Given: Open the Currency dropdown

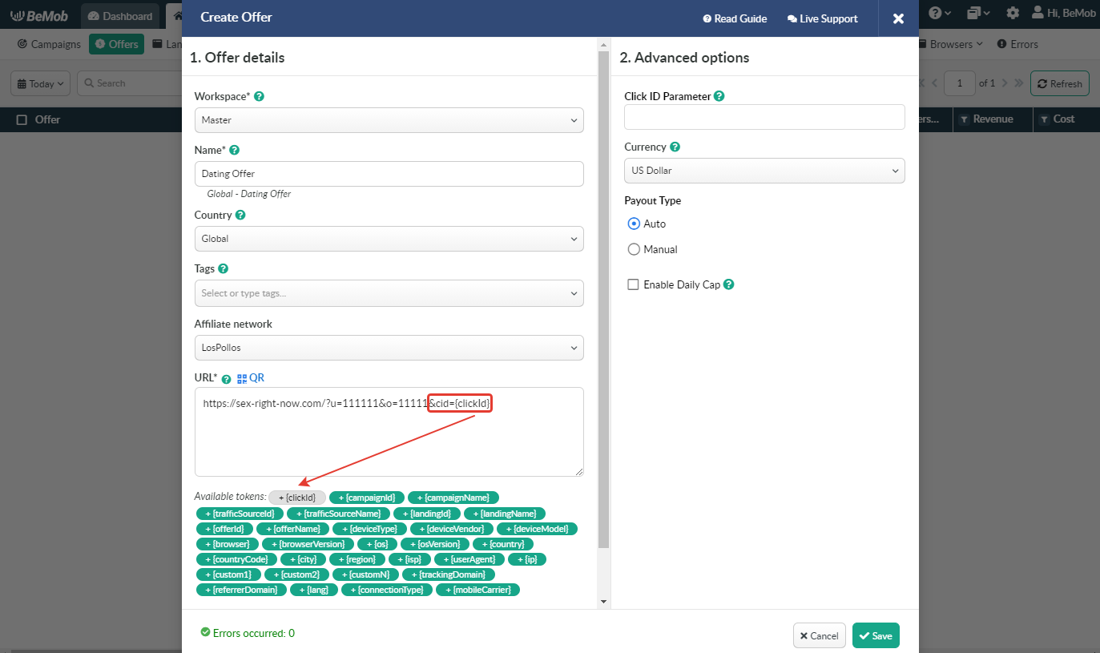Looking at the screenshot, I should 764,171.
